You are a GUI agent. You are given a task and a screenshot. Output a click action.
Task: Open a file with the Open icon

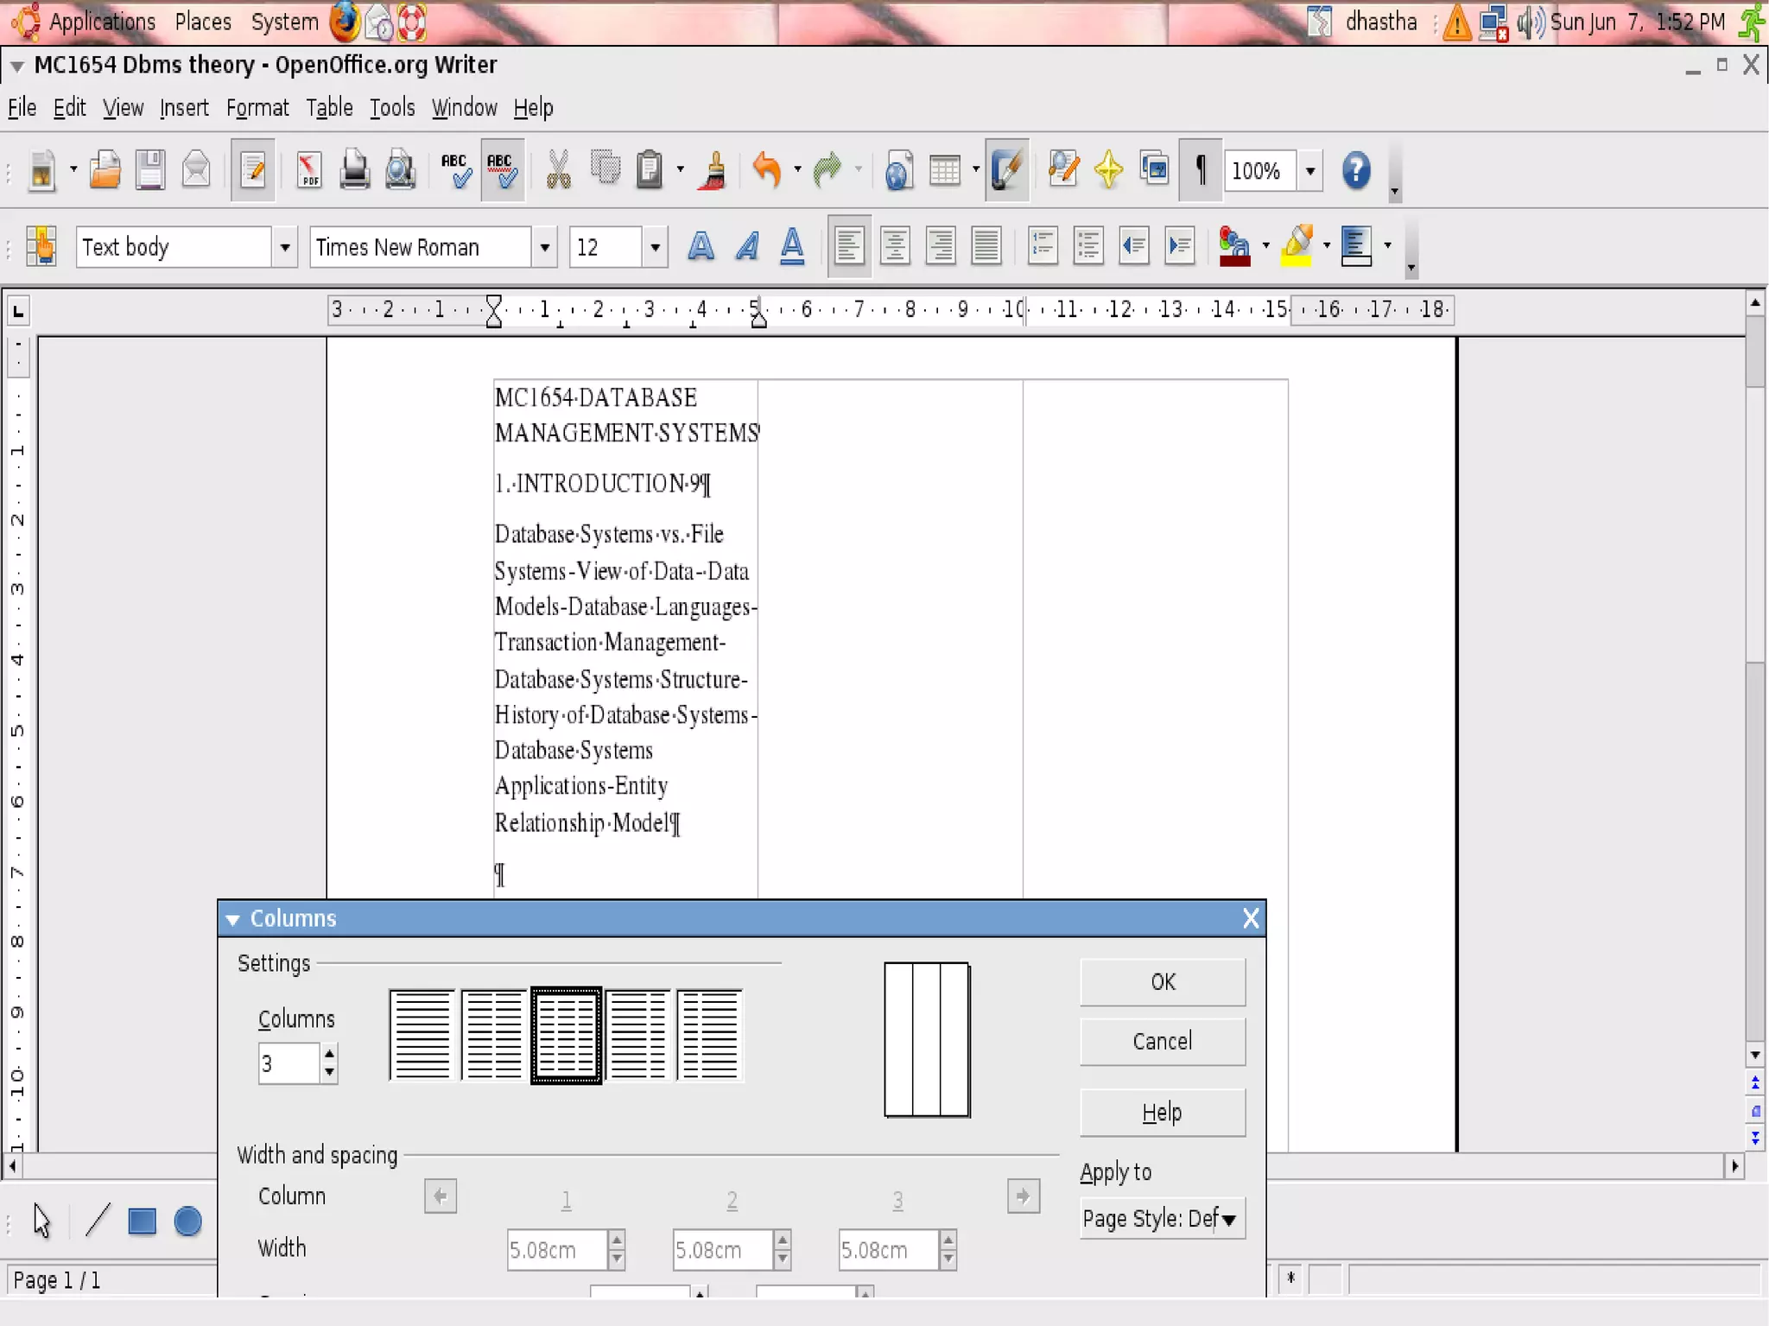(x=105, y=170)
